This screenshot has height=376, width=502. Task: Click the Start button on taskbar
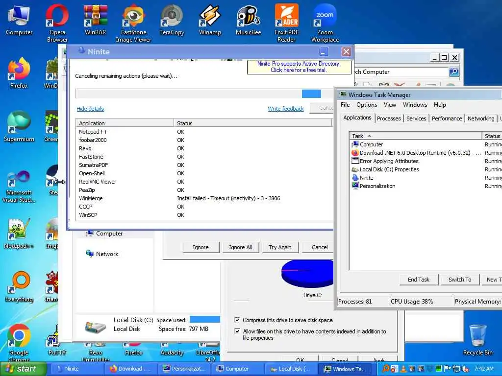[23, 369]
